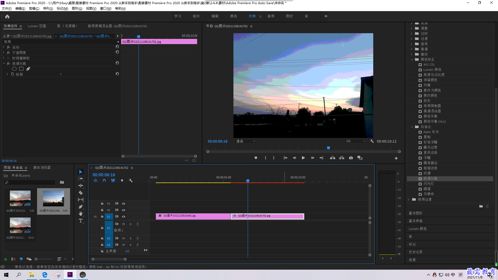
Task: Collapse the 风格化 folder
Action: (x=412, y=127)
